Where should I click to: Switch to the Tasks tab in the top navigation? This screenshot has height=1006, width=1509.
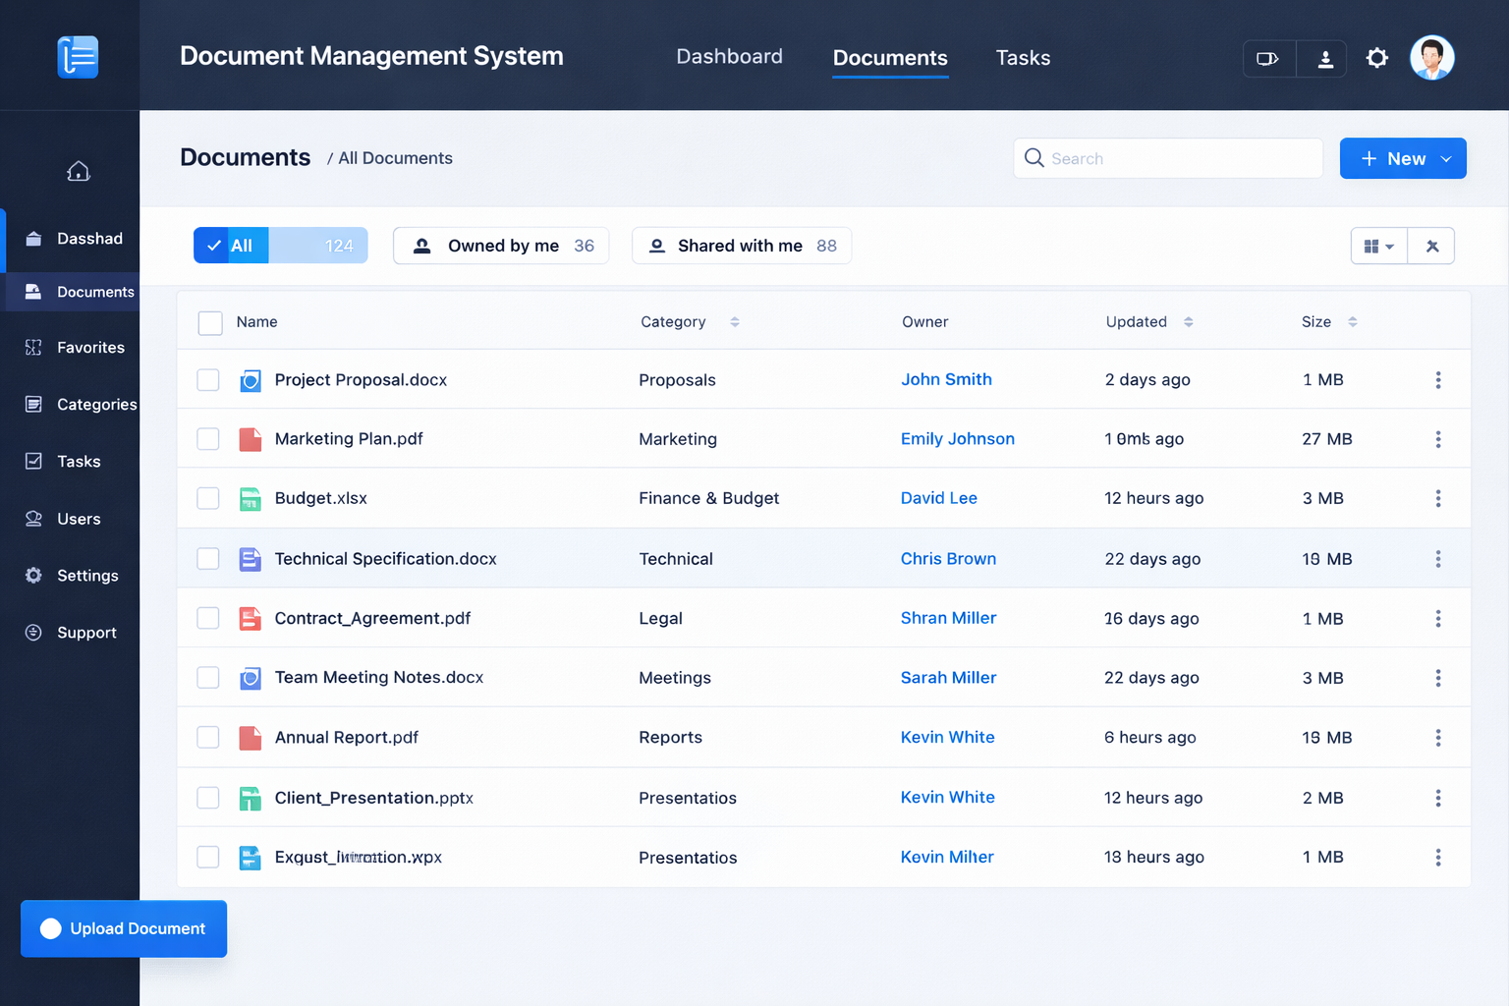tap(1023, 58)
